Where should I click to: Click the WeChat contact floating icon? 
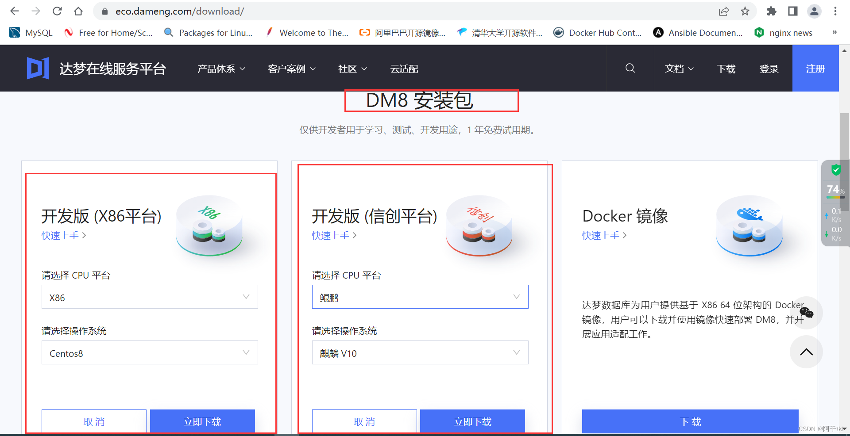tap(806, 313)
